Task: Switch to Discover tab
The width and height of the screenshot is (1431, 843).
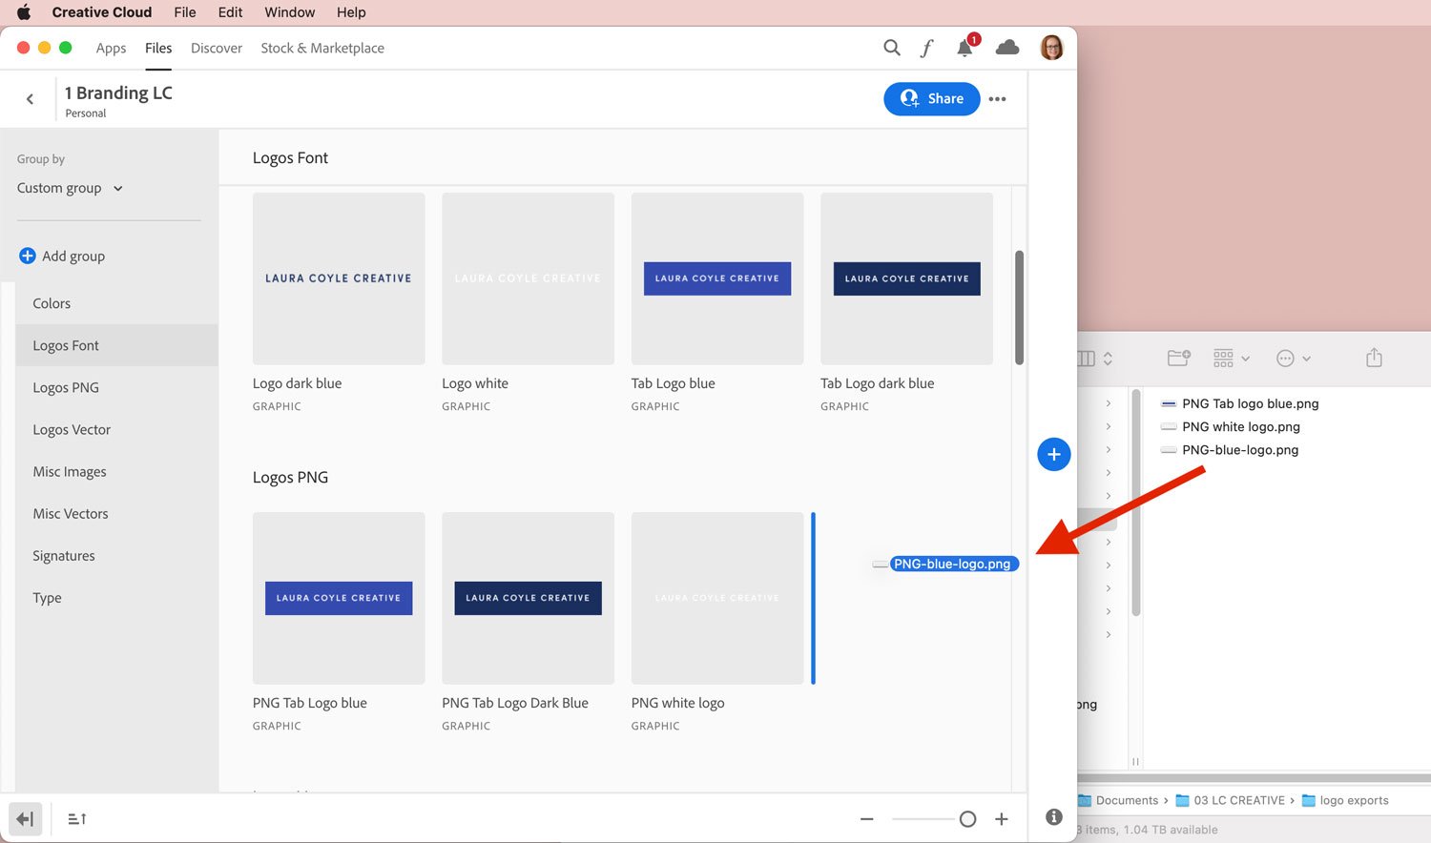Action: point(217,48)
